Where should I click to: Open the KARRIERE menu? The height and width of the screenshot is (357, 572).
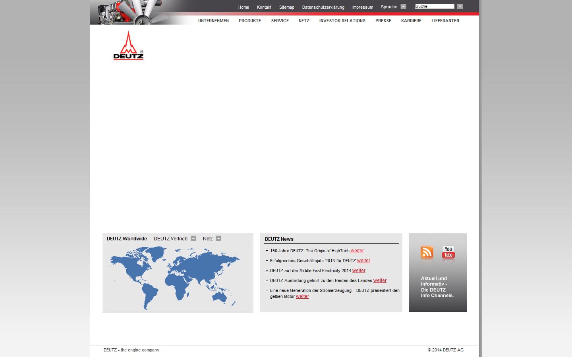pos(411,21)
